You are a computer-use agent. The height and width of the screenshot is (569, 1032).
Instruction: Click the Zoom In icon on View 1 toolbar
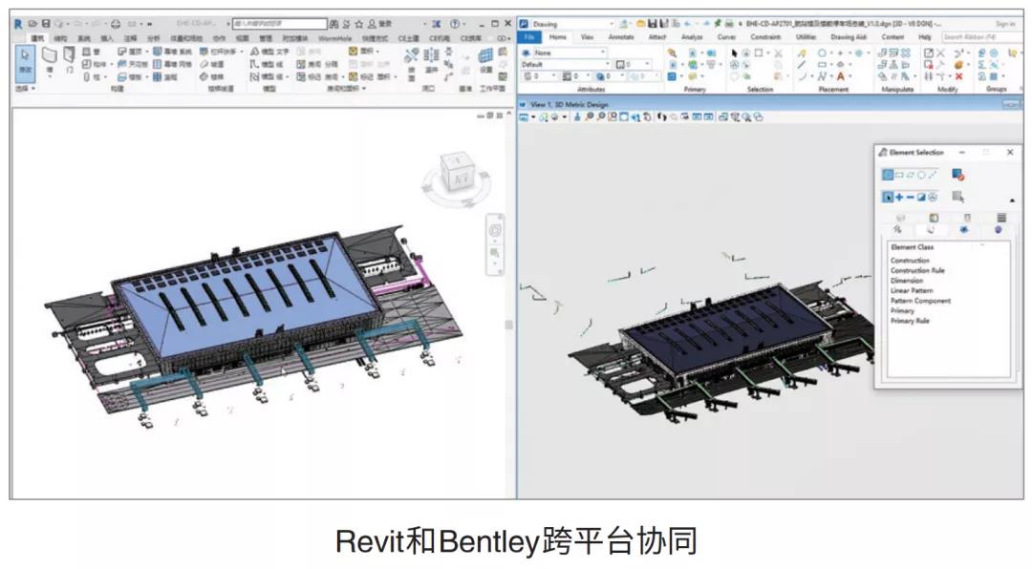click(589, 117)
